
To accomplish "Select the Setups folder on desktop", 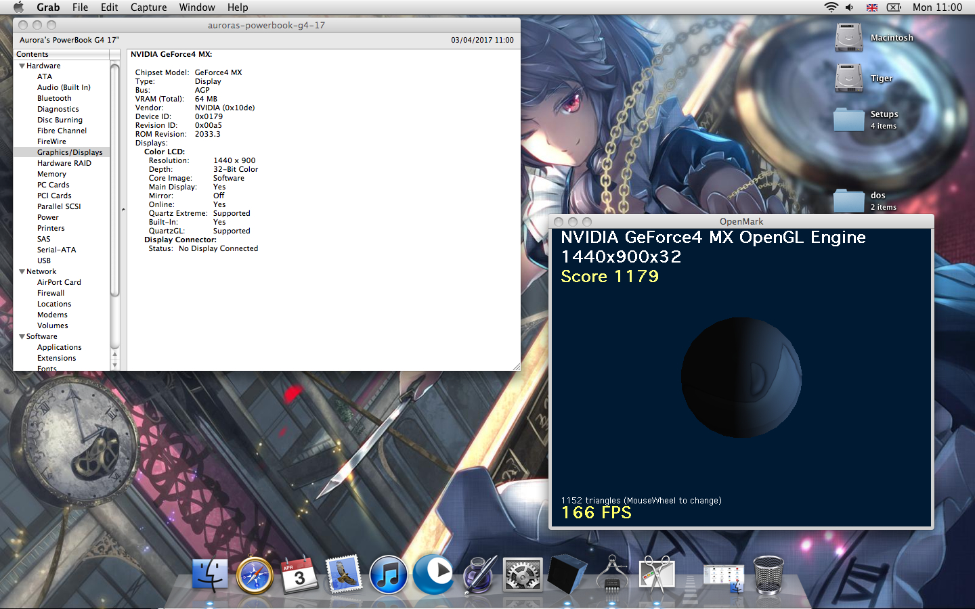I will click(x=849, y=119).
